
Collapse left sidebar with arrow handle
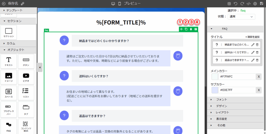tap(40, 68)
